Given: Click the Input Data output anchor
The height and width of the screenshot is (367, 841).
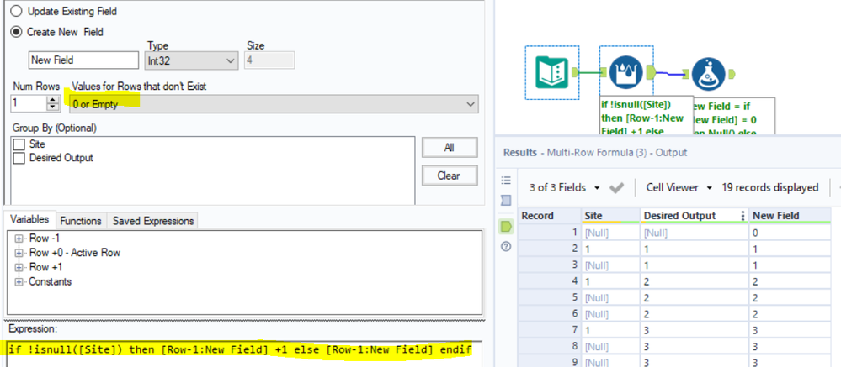Looking at the screenshot, I should [576, 73].
